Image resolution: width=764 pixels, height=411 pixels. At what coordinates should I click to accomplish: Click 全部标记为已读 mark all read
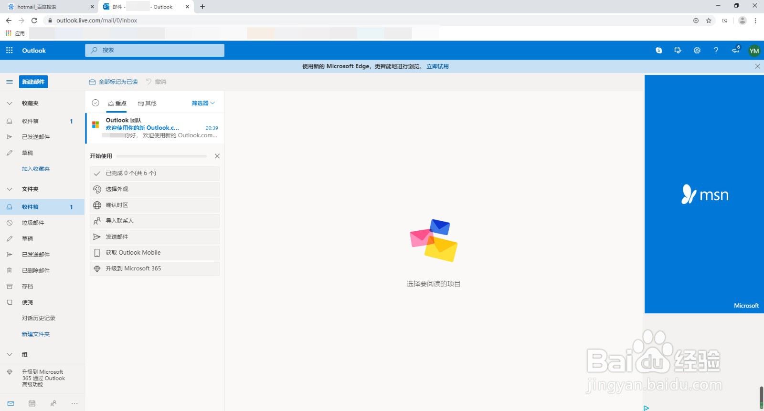114,82
